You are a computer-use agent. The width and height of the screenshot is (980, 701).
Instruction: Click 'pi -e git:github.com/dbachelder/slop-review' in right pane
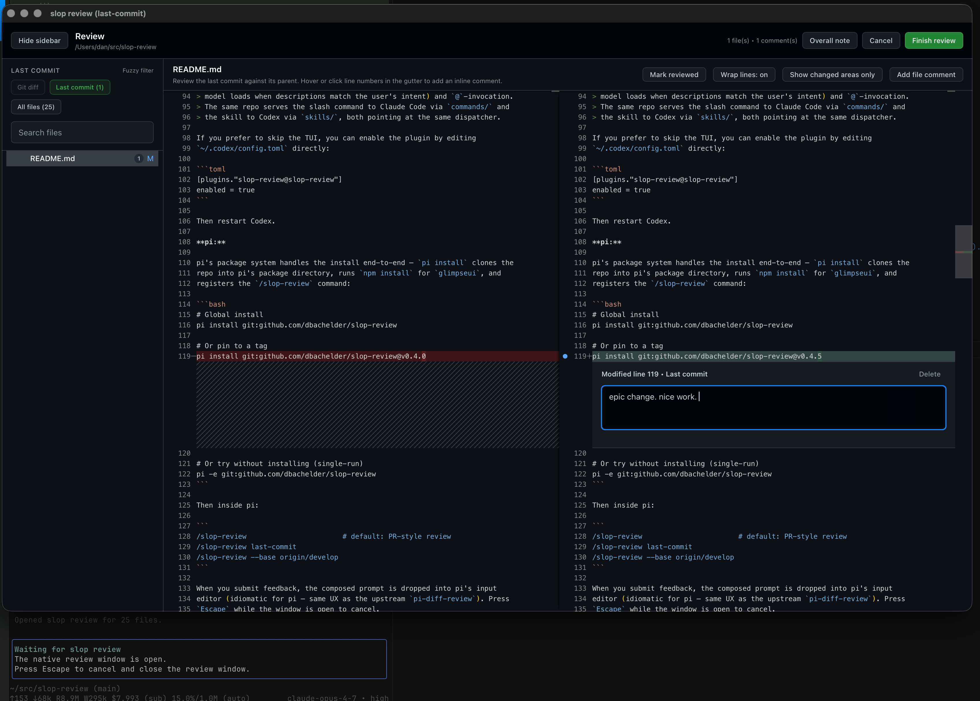tap(682, 474)
